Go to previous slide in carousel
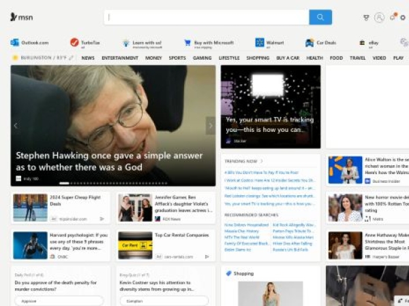This screenshot has height=306, width=409. tap(16, 126)
